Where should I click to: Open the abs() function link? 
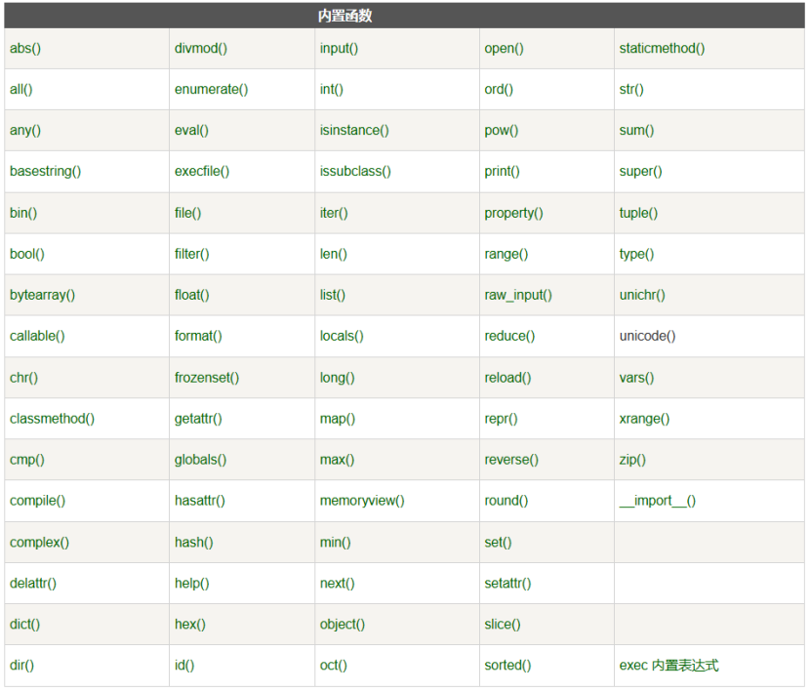[25, 48]
